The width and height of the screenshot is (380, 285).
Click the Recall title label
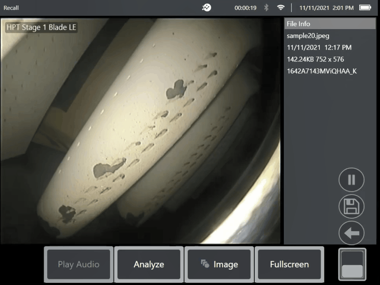(11, 8)
